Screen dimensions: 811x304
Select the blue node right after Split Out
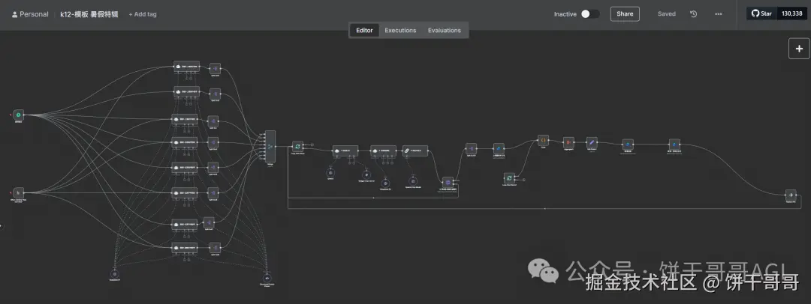coord(499,148)
